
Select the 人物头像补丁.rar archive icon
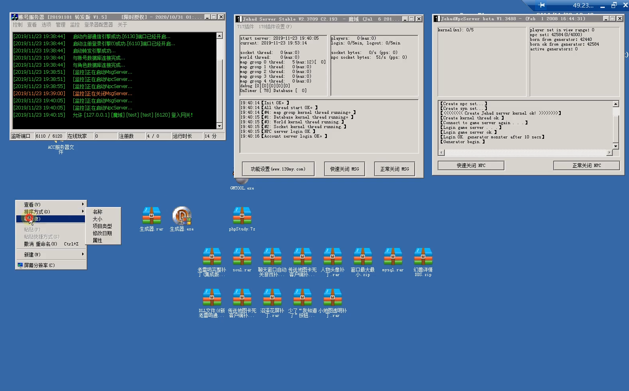(x=332, y=257)
